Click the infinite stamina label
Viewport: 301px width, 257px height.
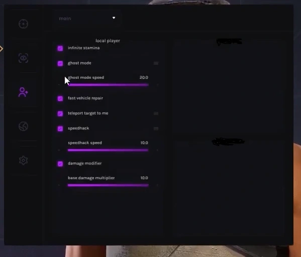click(84, 48)
